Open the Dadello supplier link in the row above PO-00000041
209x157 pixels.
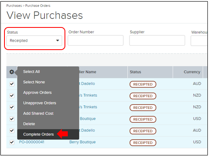point(87,130)
